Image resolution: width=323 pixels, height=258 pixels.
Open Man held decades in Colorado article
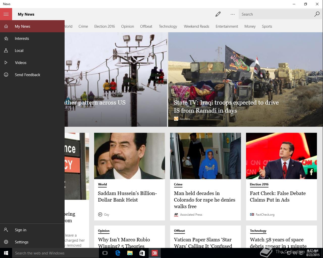tap(204, 200)
